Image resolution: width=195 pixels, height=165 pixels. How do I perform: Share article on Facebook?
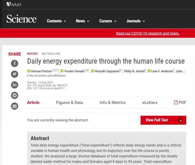[x=15, y=63]
